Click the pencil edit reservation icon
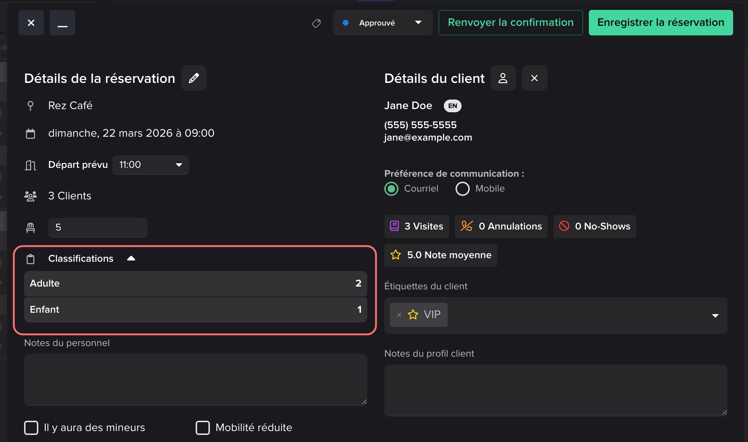Viewport: 748px width, 442px height. pyautogui.click(x=194, y=78)
